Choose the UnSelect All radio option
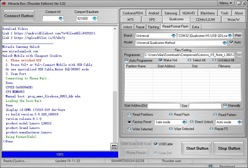The image size is (248, 168). coord(214,60)
